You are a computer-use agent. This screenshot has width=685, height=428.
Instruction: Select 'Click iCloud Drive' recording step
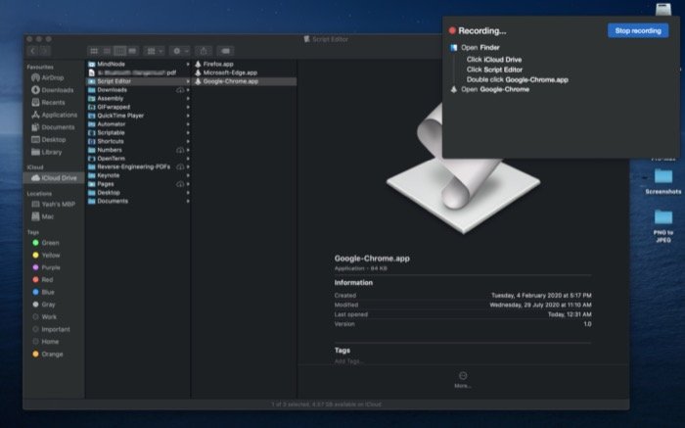click(494, 60)
